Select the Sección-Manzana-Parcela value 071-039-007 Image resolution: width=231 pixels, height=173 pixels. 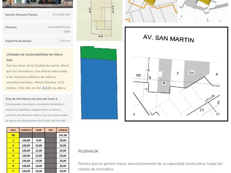point(61,15)
